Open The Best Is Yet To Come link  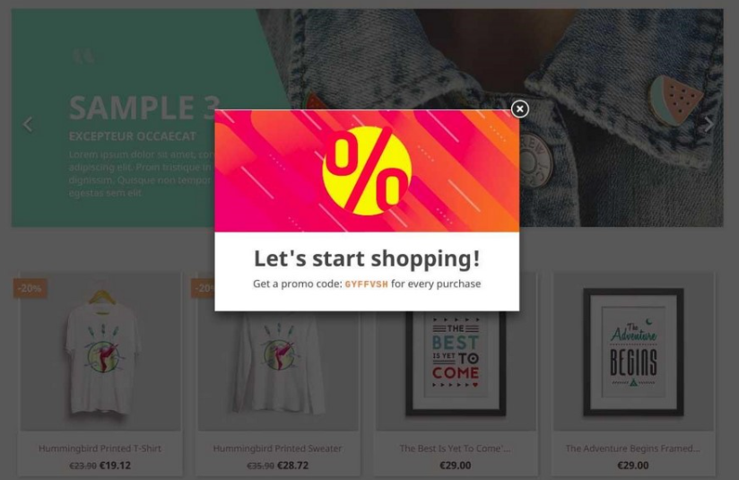coord(456,449)
